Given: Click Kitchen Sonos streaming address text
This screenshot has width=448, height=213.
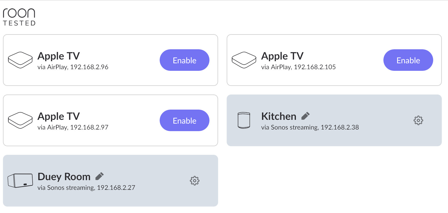Looking at the screenshot, I should (310, 127).
